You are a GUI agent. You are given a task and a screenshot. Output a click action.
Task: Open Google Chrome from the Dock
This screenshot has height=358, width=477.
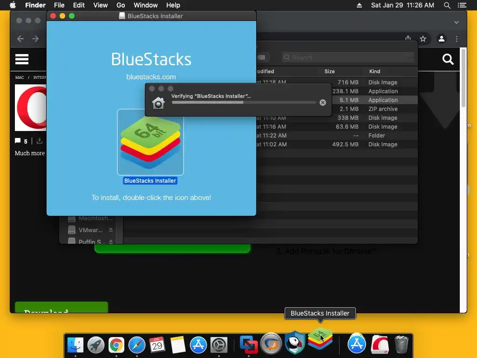click(116, 345)
